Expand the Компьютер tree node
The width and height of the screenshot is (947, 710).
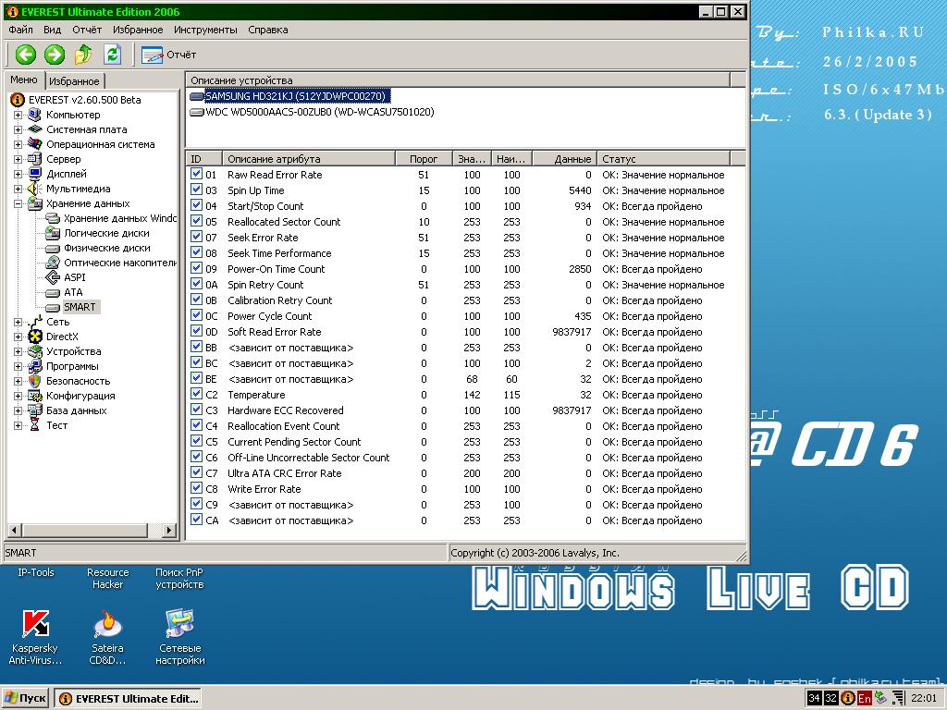(18, 115)
